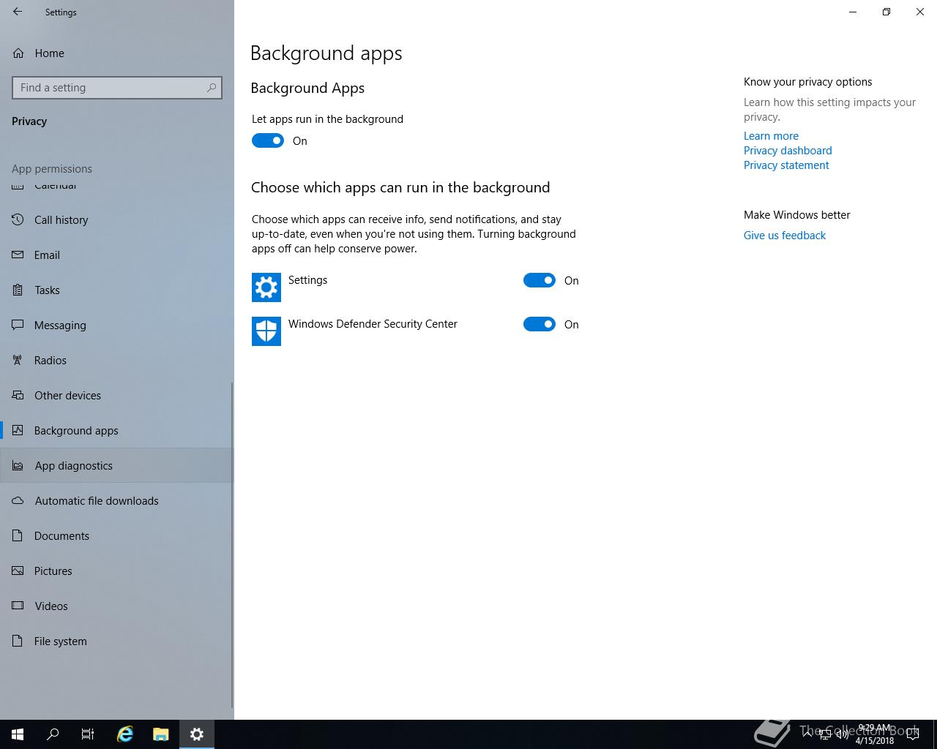The width and height of the screenshot is (937, 749).
Task: Toggle background permission for Windows Defender Security Center
Action: click(x=540, y=324)
